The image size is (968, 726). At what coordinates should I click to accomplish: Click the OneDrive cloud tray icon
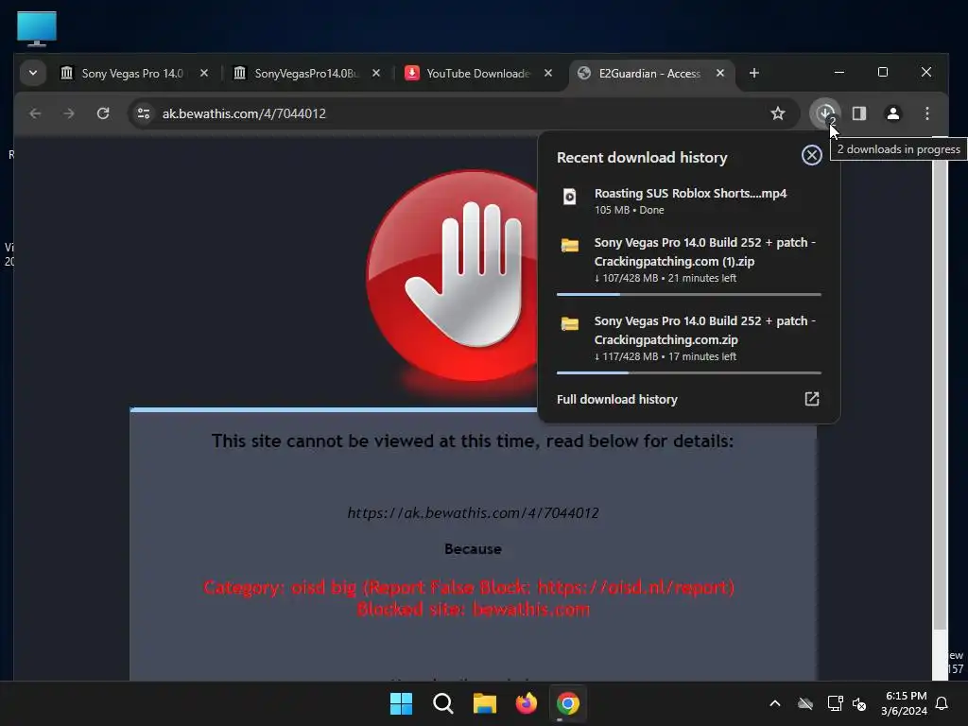coord(805,703)
